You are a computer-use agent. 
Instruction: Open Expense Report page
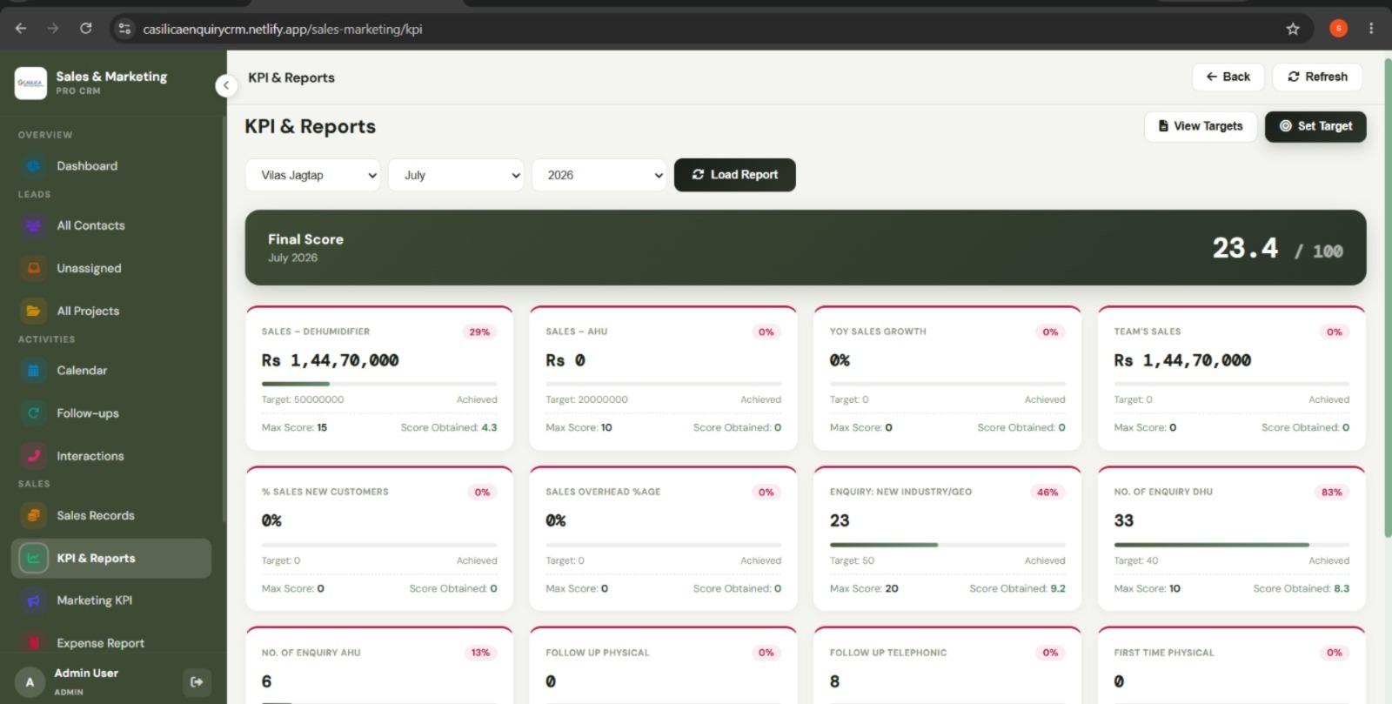[111, 643]
